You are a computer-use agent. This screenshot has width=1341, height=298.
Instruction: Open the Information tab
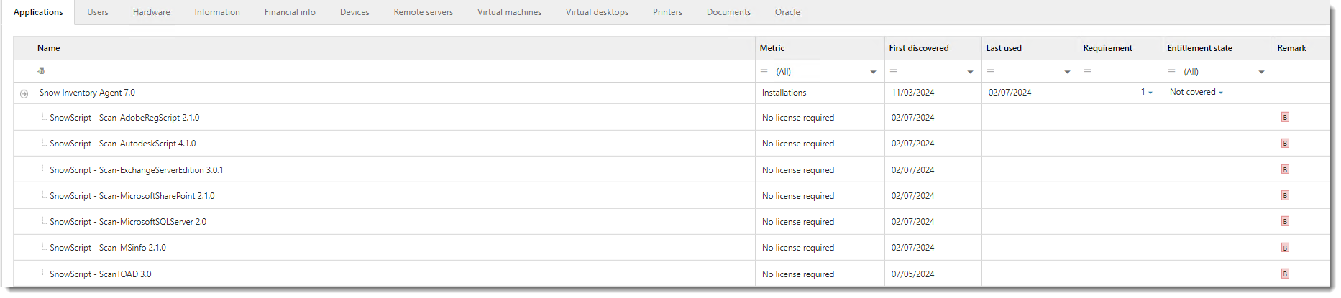(217, 12)
